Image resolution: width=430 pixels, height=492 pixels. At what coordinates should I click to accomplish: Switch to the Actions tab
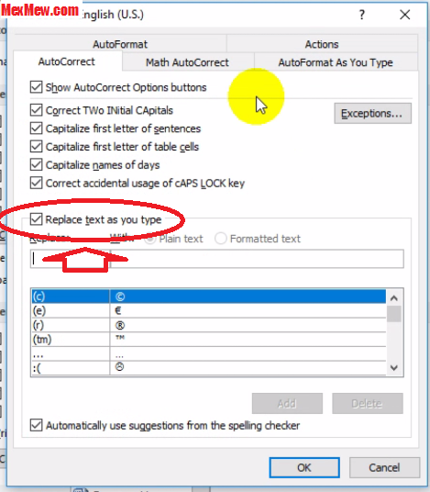(x=322, y=44)
